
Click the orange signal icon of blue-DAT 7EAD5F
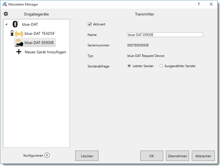(19, 34)
